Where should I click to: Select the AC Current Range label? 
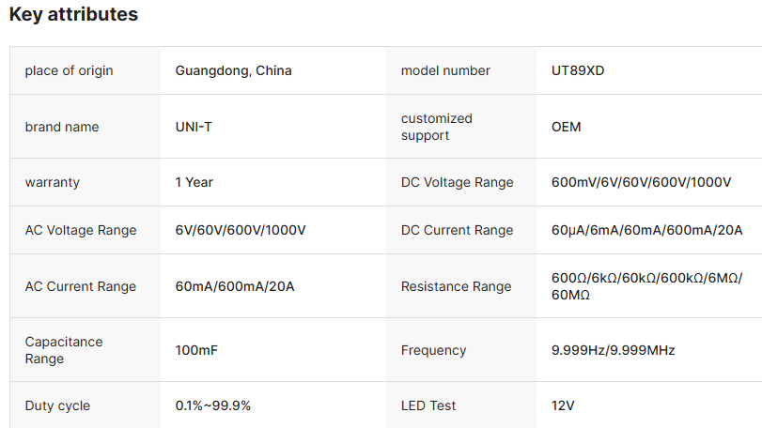(81, 286)
